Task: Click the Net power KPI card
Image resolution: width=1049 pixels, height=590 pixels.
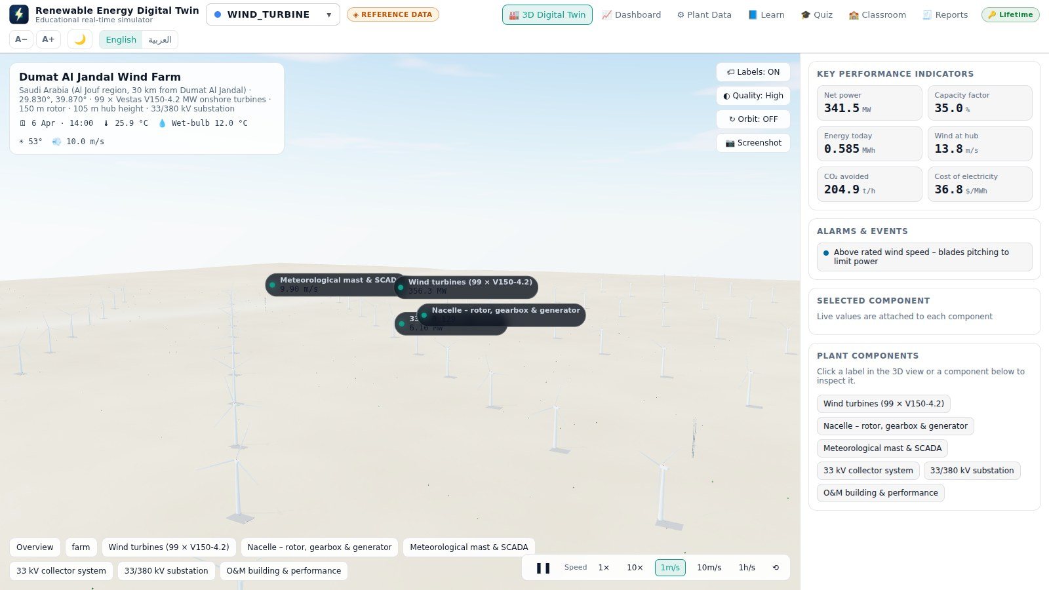Action: (869, 103)
